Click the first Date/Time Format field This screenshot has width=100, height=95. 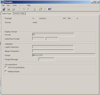[38, 39]
